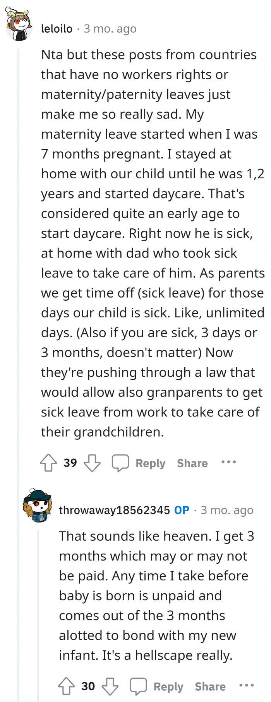271x702 pixels.
Task: Open throwaway18562345's avatar picture
Action: [x=37, y=506]
